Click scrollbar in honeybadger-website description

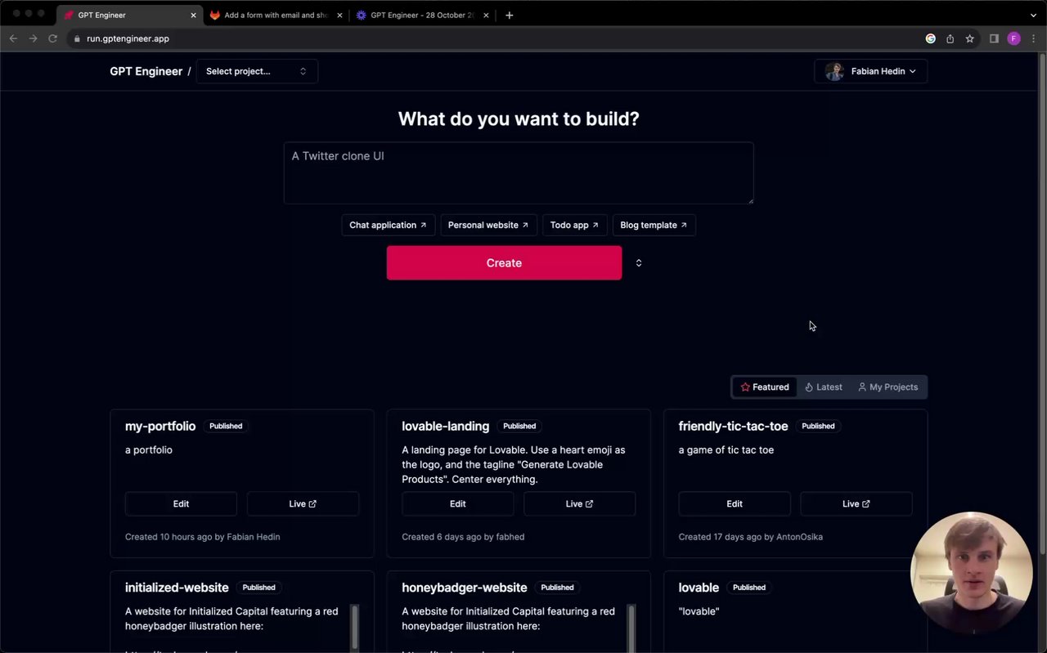click(631, 627)
